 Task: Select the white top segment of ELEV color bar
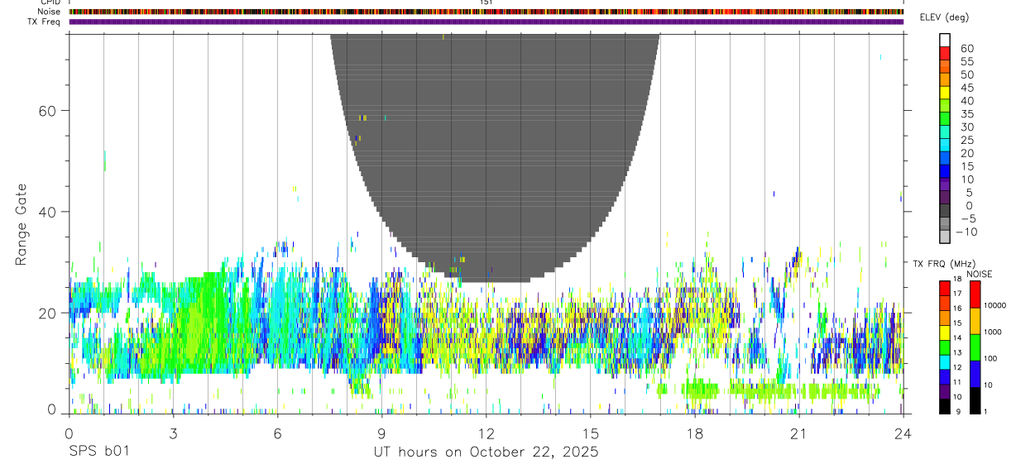pos(946,41)
